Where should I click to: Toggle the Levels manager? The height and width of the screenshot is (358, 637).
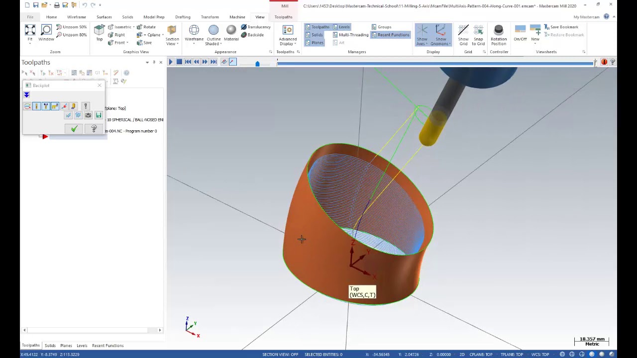tap(341, 27)
